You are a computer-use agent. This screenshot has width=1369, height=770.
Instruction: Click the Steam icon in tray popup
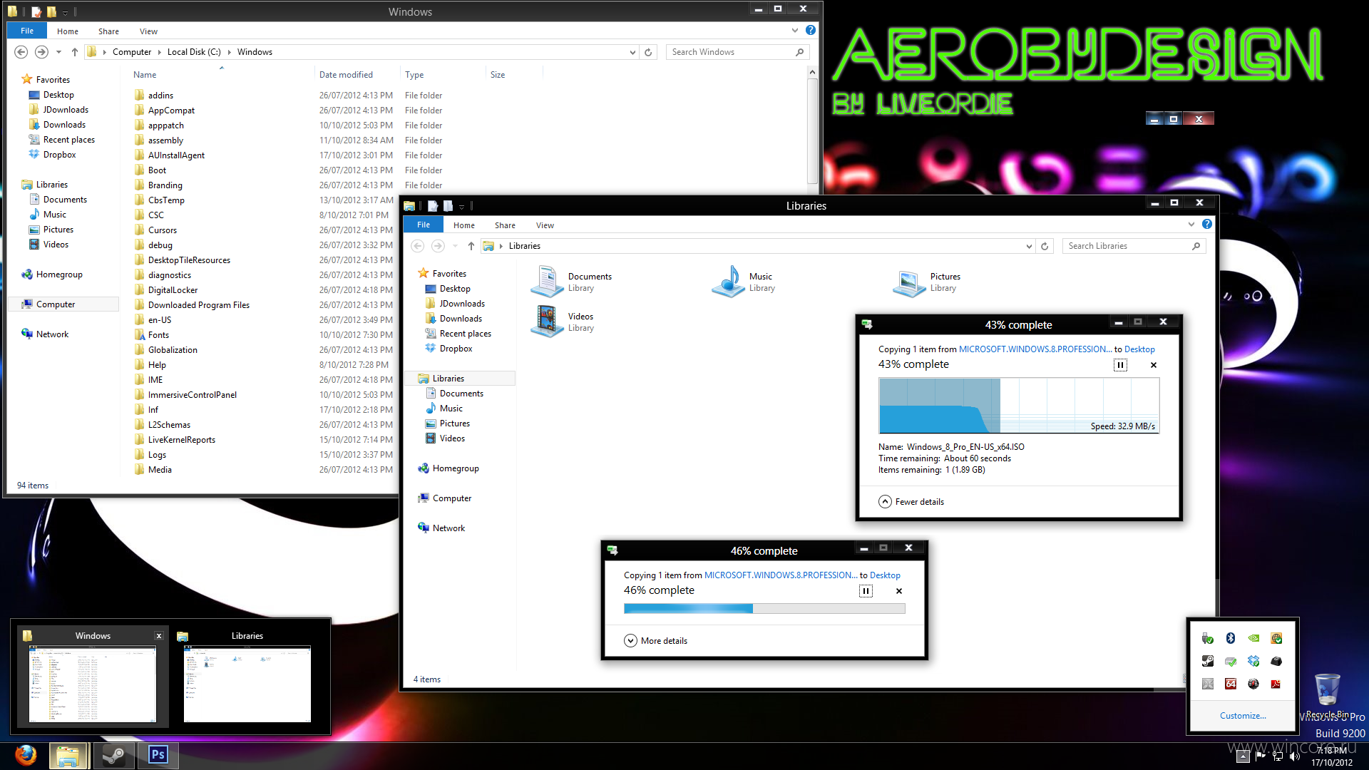click(x=1207, y=661)
